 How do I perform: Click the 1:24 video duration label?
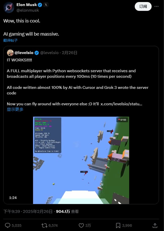(x=13, y=198)
